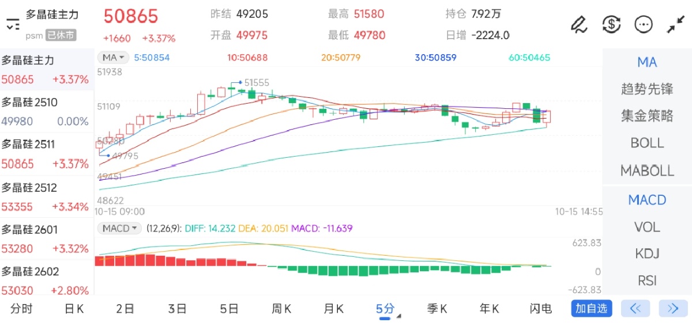The image size is (692, 330).
Task: Tap the MA 10:50688 legend value
Action: (x=247, y=58)
